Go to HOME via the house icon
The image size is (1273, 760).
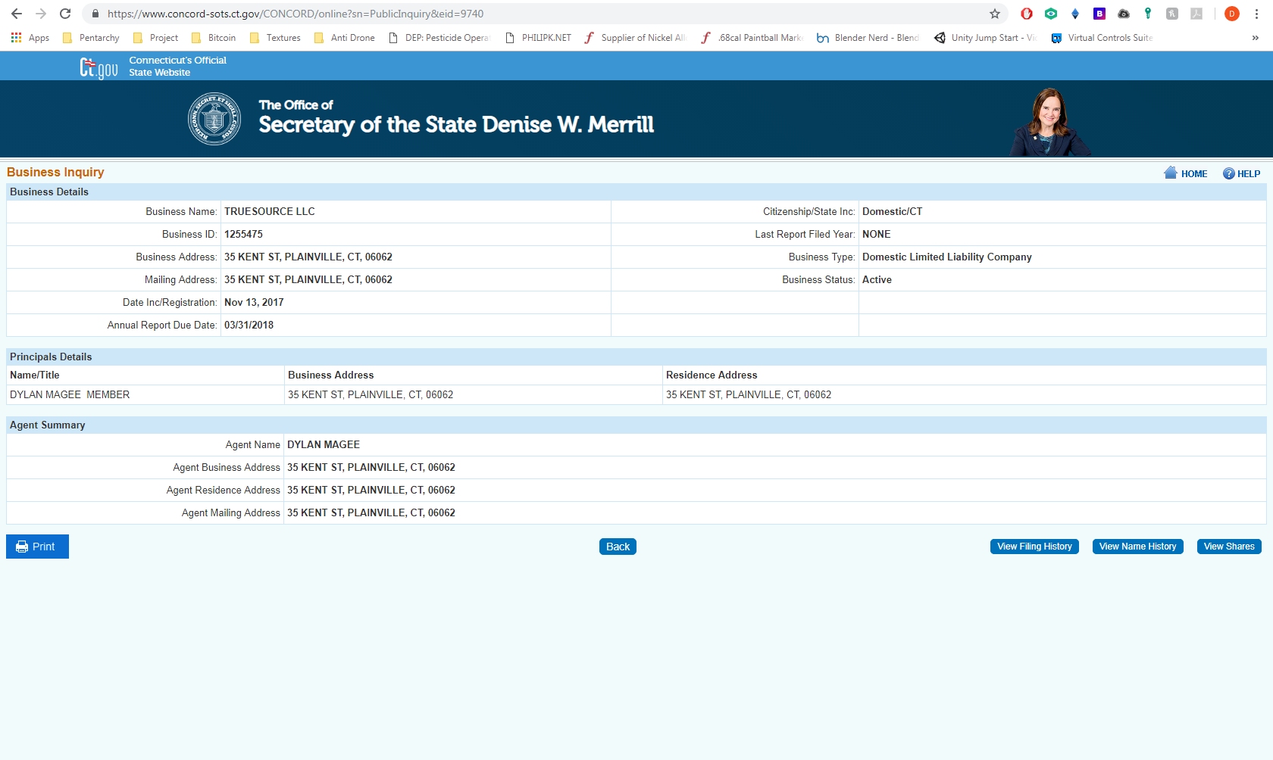click(1171, 173)
